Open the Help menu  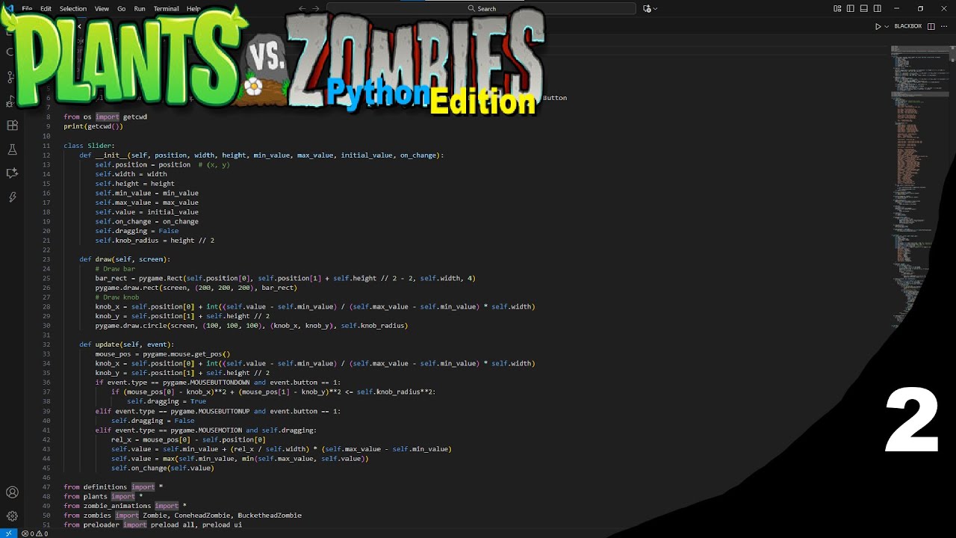193,9
